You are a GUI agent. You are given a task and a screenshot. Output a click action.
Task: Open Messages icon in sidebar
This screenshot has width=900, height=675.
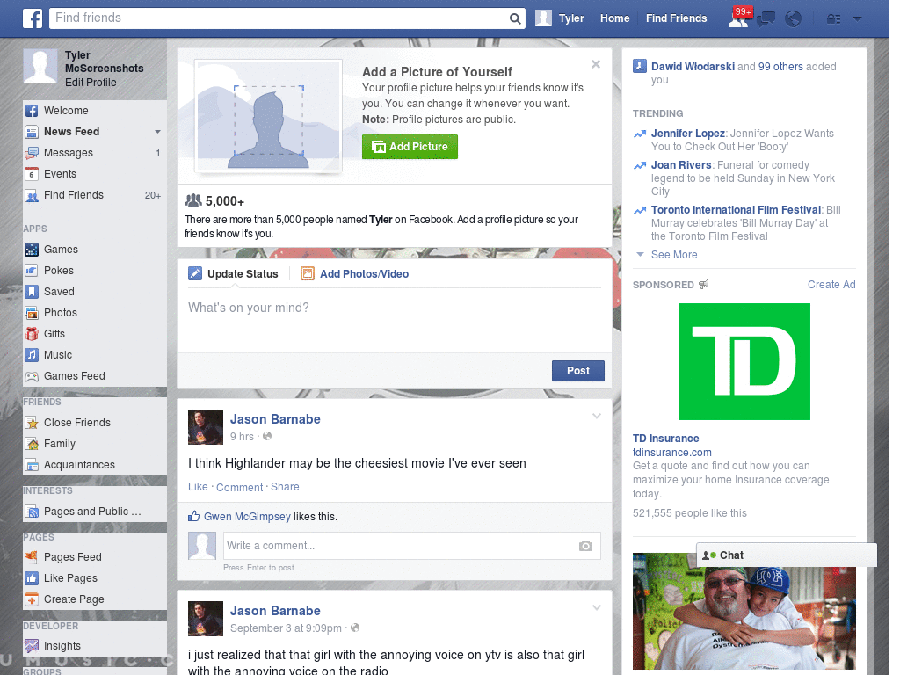point(32,153)
